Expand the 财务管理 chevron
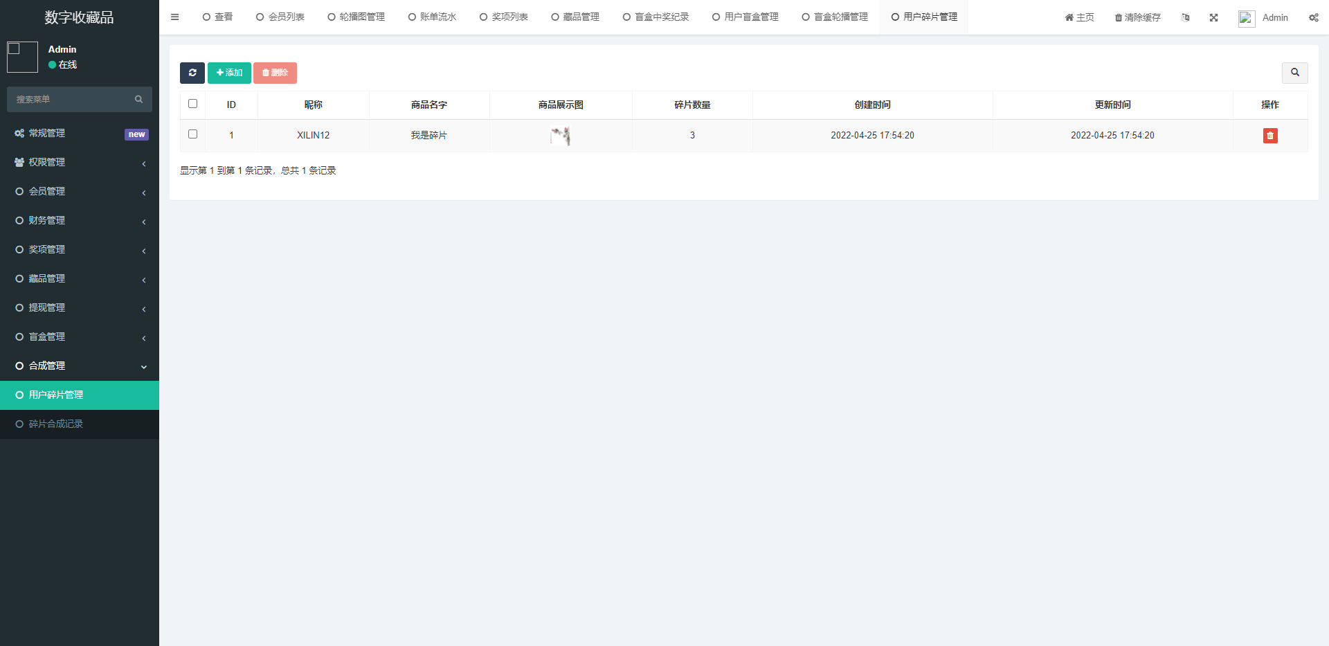This screenshot has height=646, width=1329. 144,222
